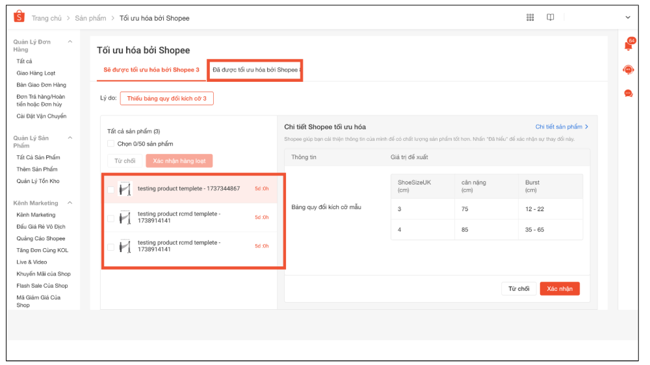Select checkbox of last listed product
Viewport: 650px width, 365px height.
(110, 246)
